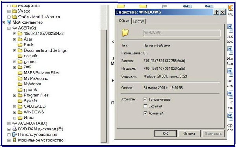
Task: Click the MyWorks folder icon
Action: [20, 84]
